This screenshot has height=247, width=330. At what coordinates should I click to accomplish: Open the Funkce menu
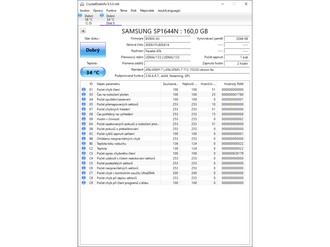tap(111, 11)
